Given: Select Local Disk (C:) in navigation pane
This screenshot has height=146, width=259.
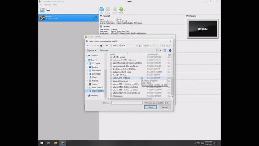Looking at the screenshot, I should click(97, 88).
